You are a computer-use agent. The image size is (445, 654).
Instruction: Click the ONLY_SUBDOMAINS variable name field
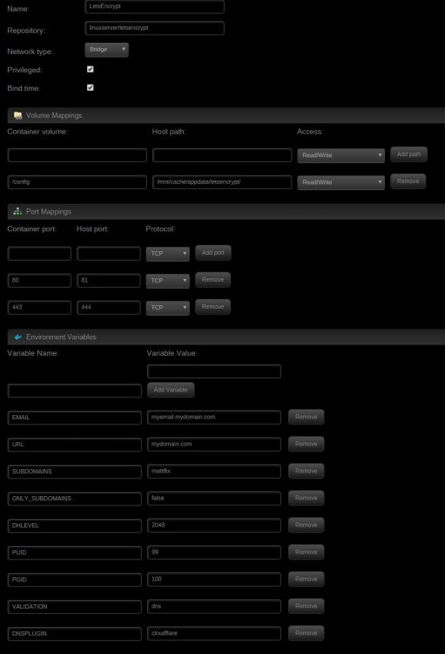coord(75,499)
